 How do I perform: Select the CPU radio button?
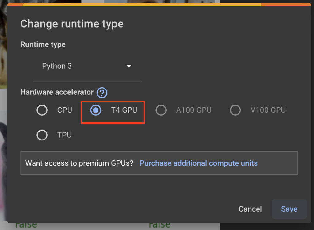tap(42, 110)
